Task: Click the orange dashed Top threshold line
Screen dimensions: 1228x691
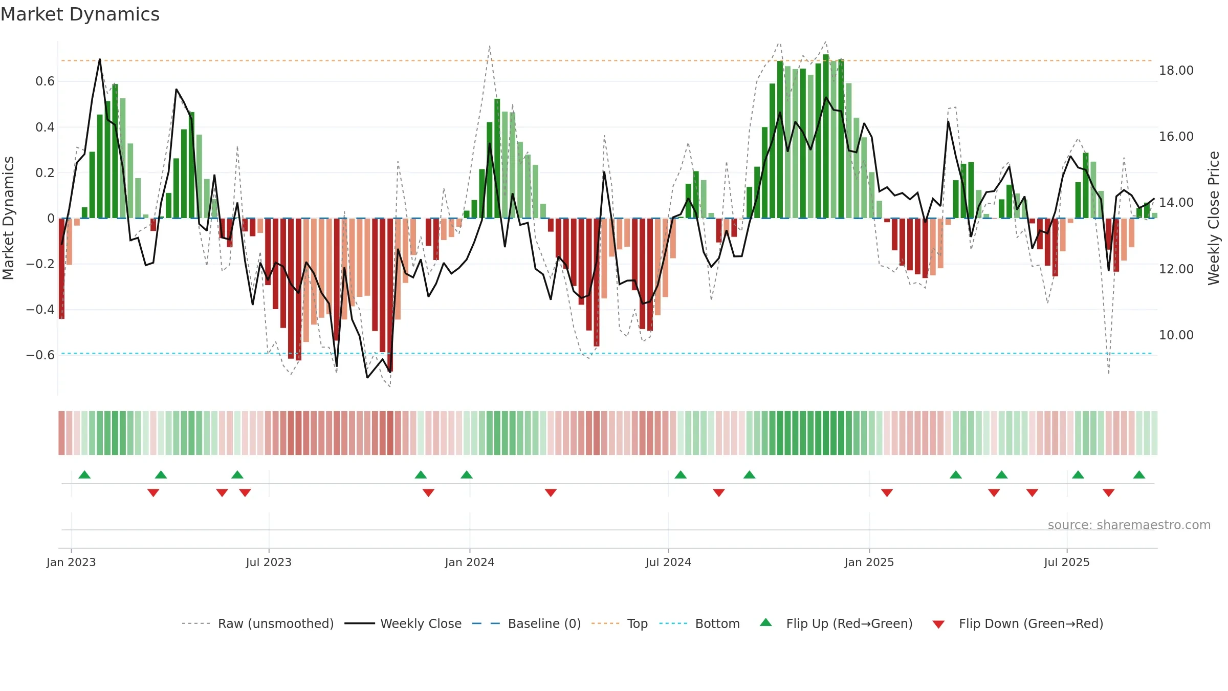Action: pyautogui.click(x=607, y=60)
